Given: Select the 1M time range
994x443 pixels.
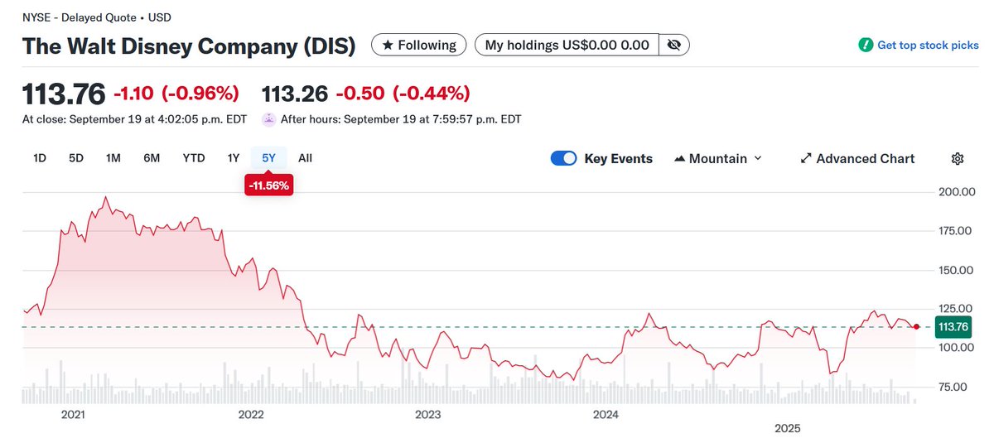Looking at the screenshot, I should point(113,158).
